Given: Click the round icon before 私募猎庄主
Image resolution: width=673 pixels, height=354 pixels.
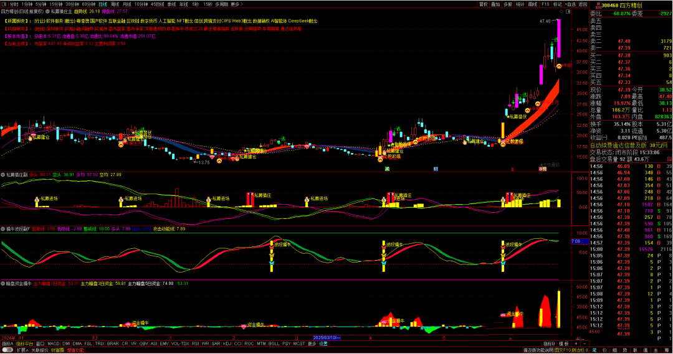Looking at the screenshot, I should point(47,11).
